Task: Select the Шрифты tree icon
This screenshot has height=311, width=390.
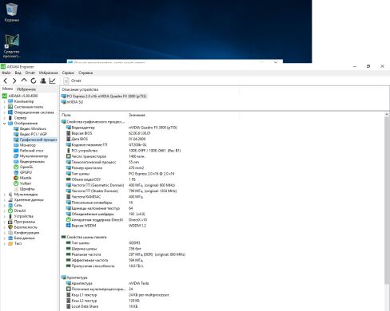Action: pos(16,189)
